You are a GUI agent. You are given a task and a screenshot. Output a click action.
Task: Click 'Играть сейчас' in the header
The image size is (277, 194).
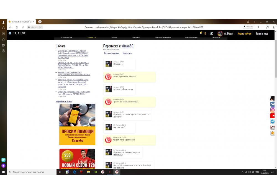coord(244,34)
